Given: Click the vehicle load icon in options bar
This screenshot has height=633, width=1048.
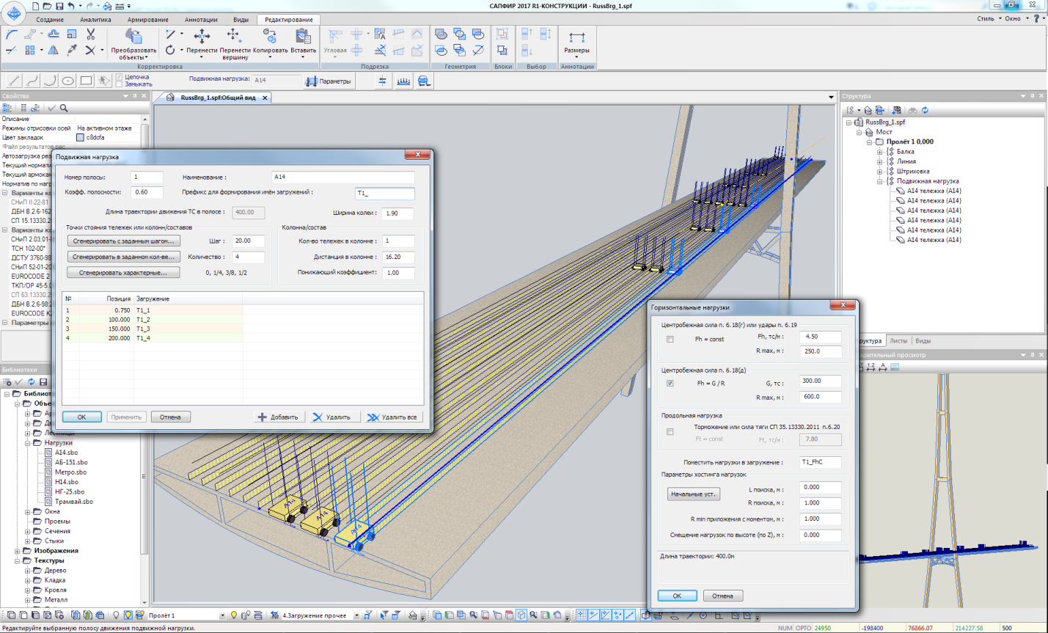Looking at the screenshot, I should click(424, 81).
